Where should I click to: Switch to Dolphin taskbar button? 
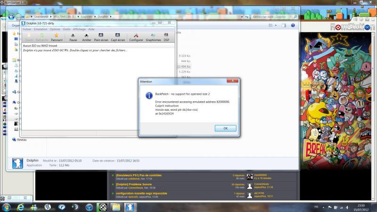coord(130,207)
